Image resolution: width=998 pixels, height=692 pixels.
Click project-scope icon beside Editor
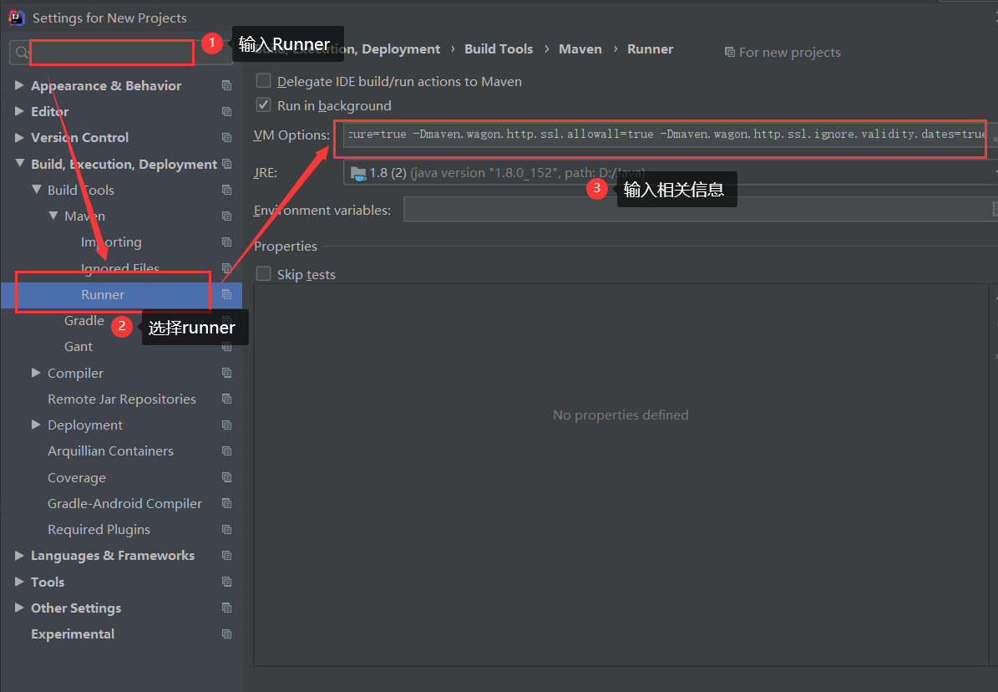[x=226, y=111]
